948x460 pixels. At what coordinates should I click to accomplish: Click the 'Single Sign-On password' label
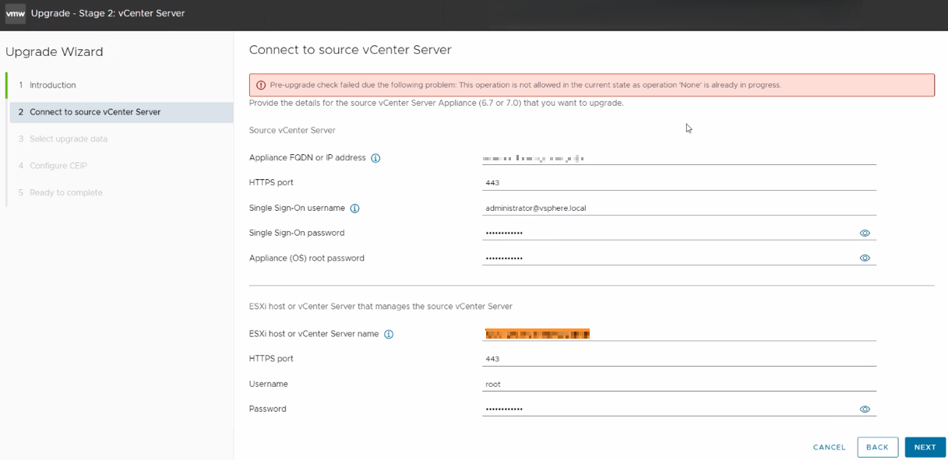[297, 233]
